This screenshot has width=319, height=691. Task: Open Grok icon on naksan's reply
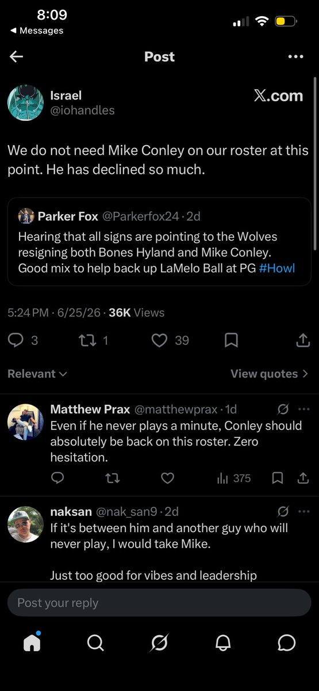tap(283, 511)
